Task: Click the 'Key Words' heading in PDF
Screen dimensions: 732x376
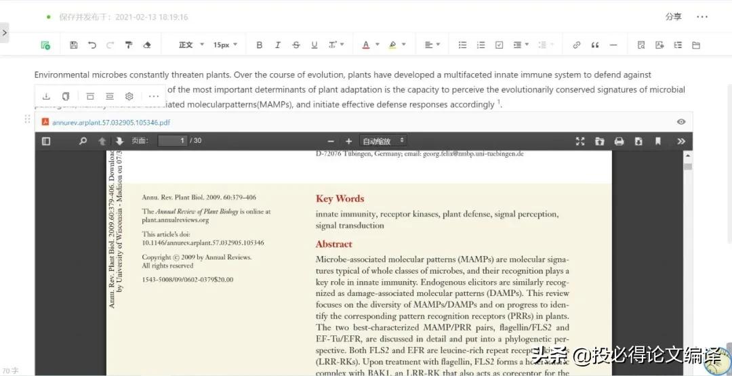Action: (340, 199)
